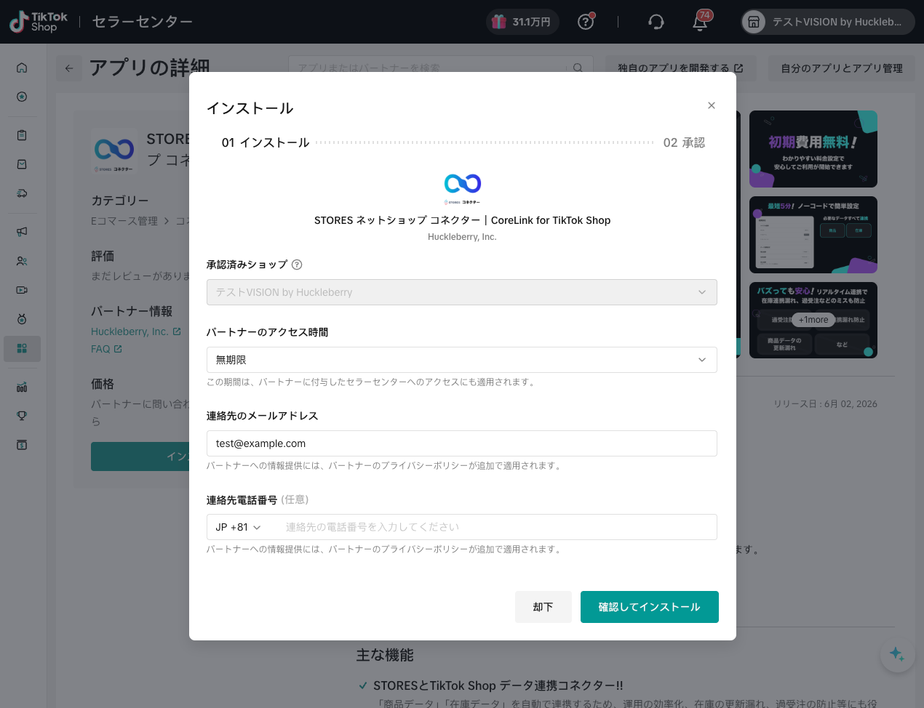Open the ノーコードで簡単設定 thumbnail

coord(813,235)
